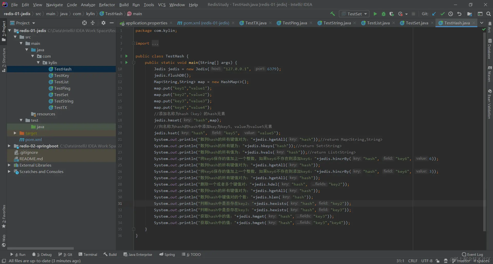Click the master Git branch widget
This screenshot has width=493, height=264.
pyautogui.click(x=461, y=261)
